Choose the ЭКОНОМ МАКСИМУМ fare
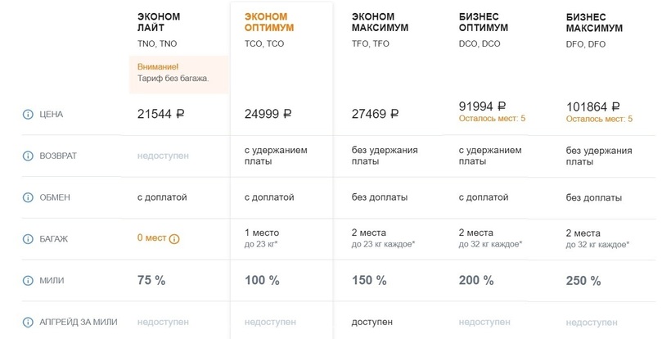 click(x=380, y=22)
